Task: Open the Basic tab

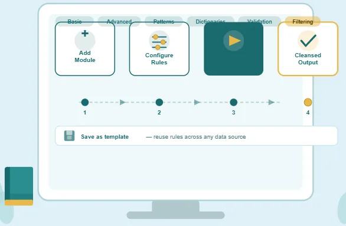Action: click(74, 21)
